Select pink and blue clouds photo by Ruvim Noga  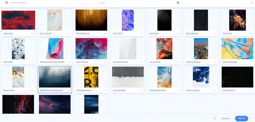[91, 48]
